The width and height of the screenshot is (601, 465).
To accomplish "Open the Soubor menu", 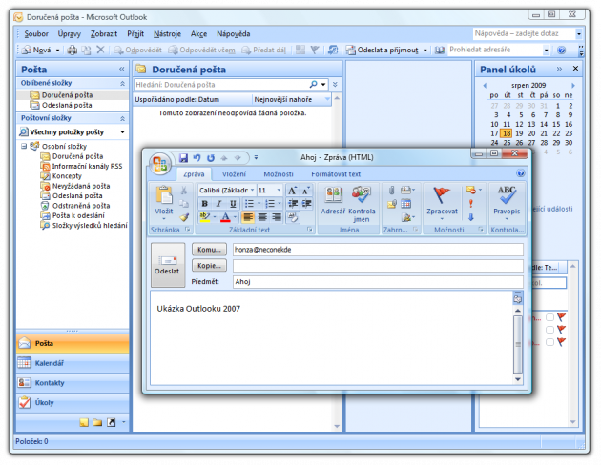I will [36, 33].
